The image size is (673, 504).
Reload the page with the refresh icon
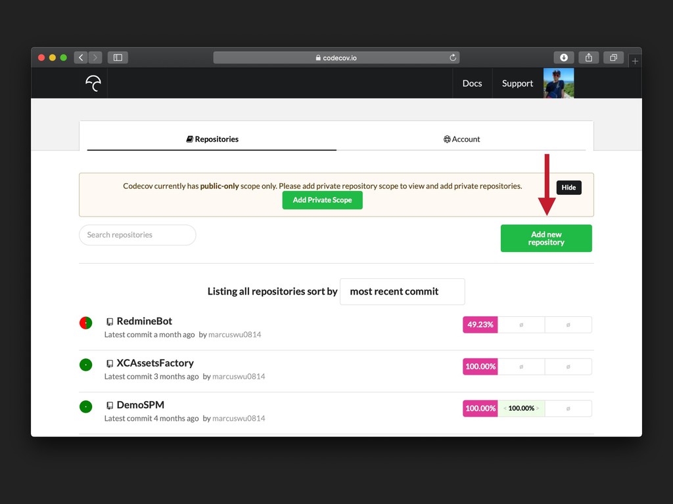coord(452,58)
